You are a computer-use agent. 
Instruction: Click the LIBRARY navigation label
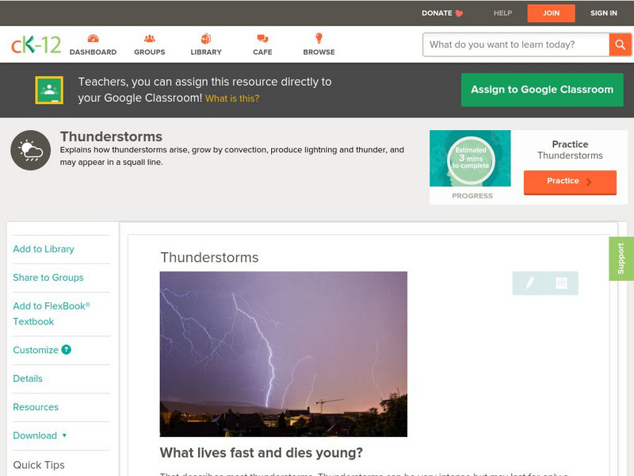[206, 52]
